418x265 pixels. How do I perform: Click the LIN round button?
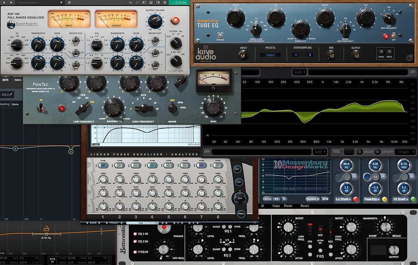[x=239, y=182]
